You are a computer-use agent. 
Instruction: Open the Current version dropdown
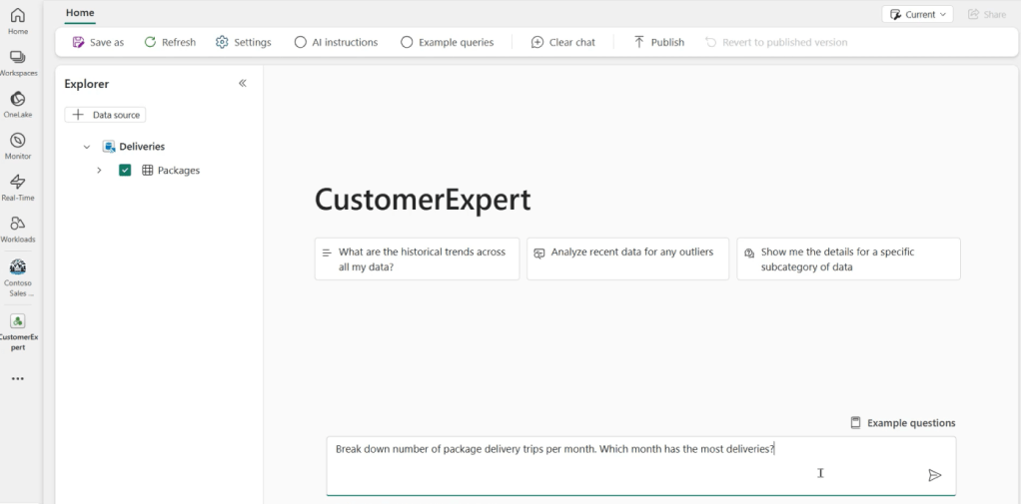(x=917, y=14)
